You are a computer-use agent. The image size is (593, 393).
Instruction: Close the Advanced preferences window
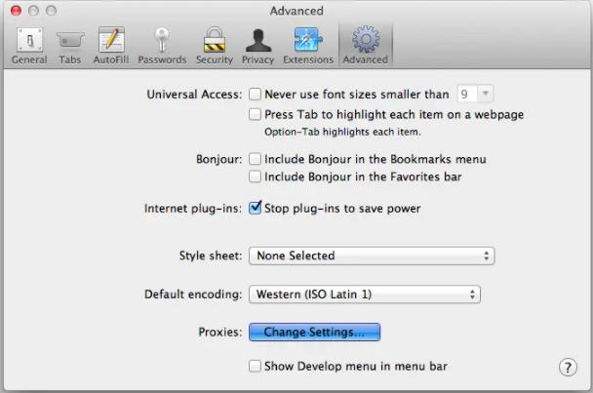click(x=16, y=10)
